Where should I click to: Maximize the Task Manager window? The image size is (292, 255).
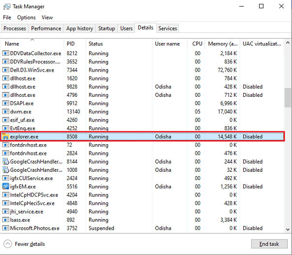(261, 6)
